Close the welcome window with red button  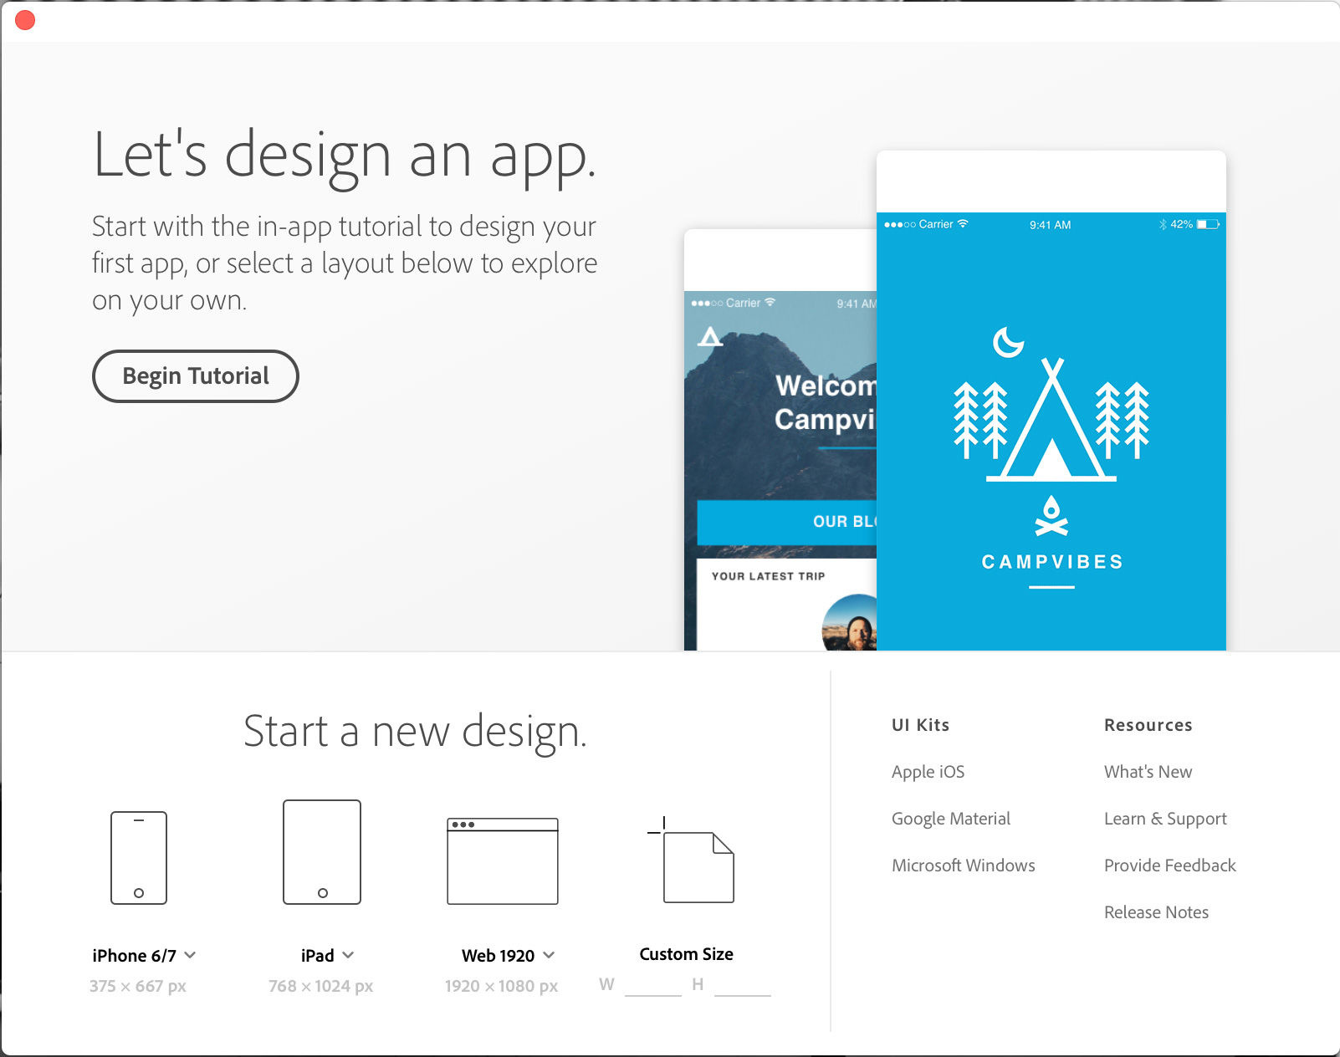point(25,20)
